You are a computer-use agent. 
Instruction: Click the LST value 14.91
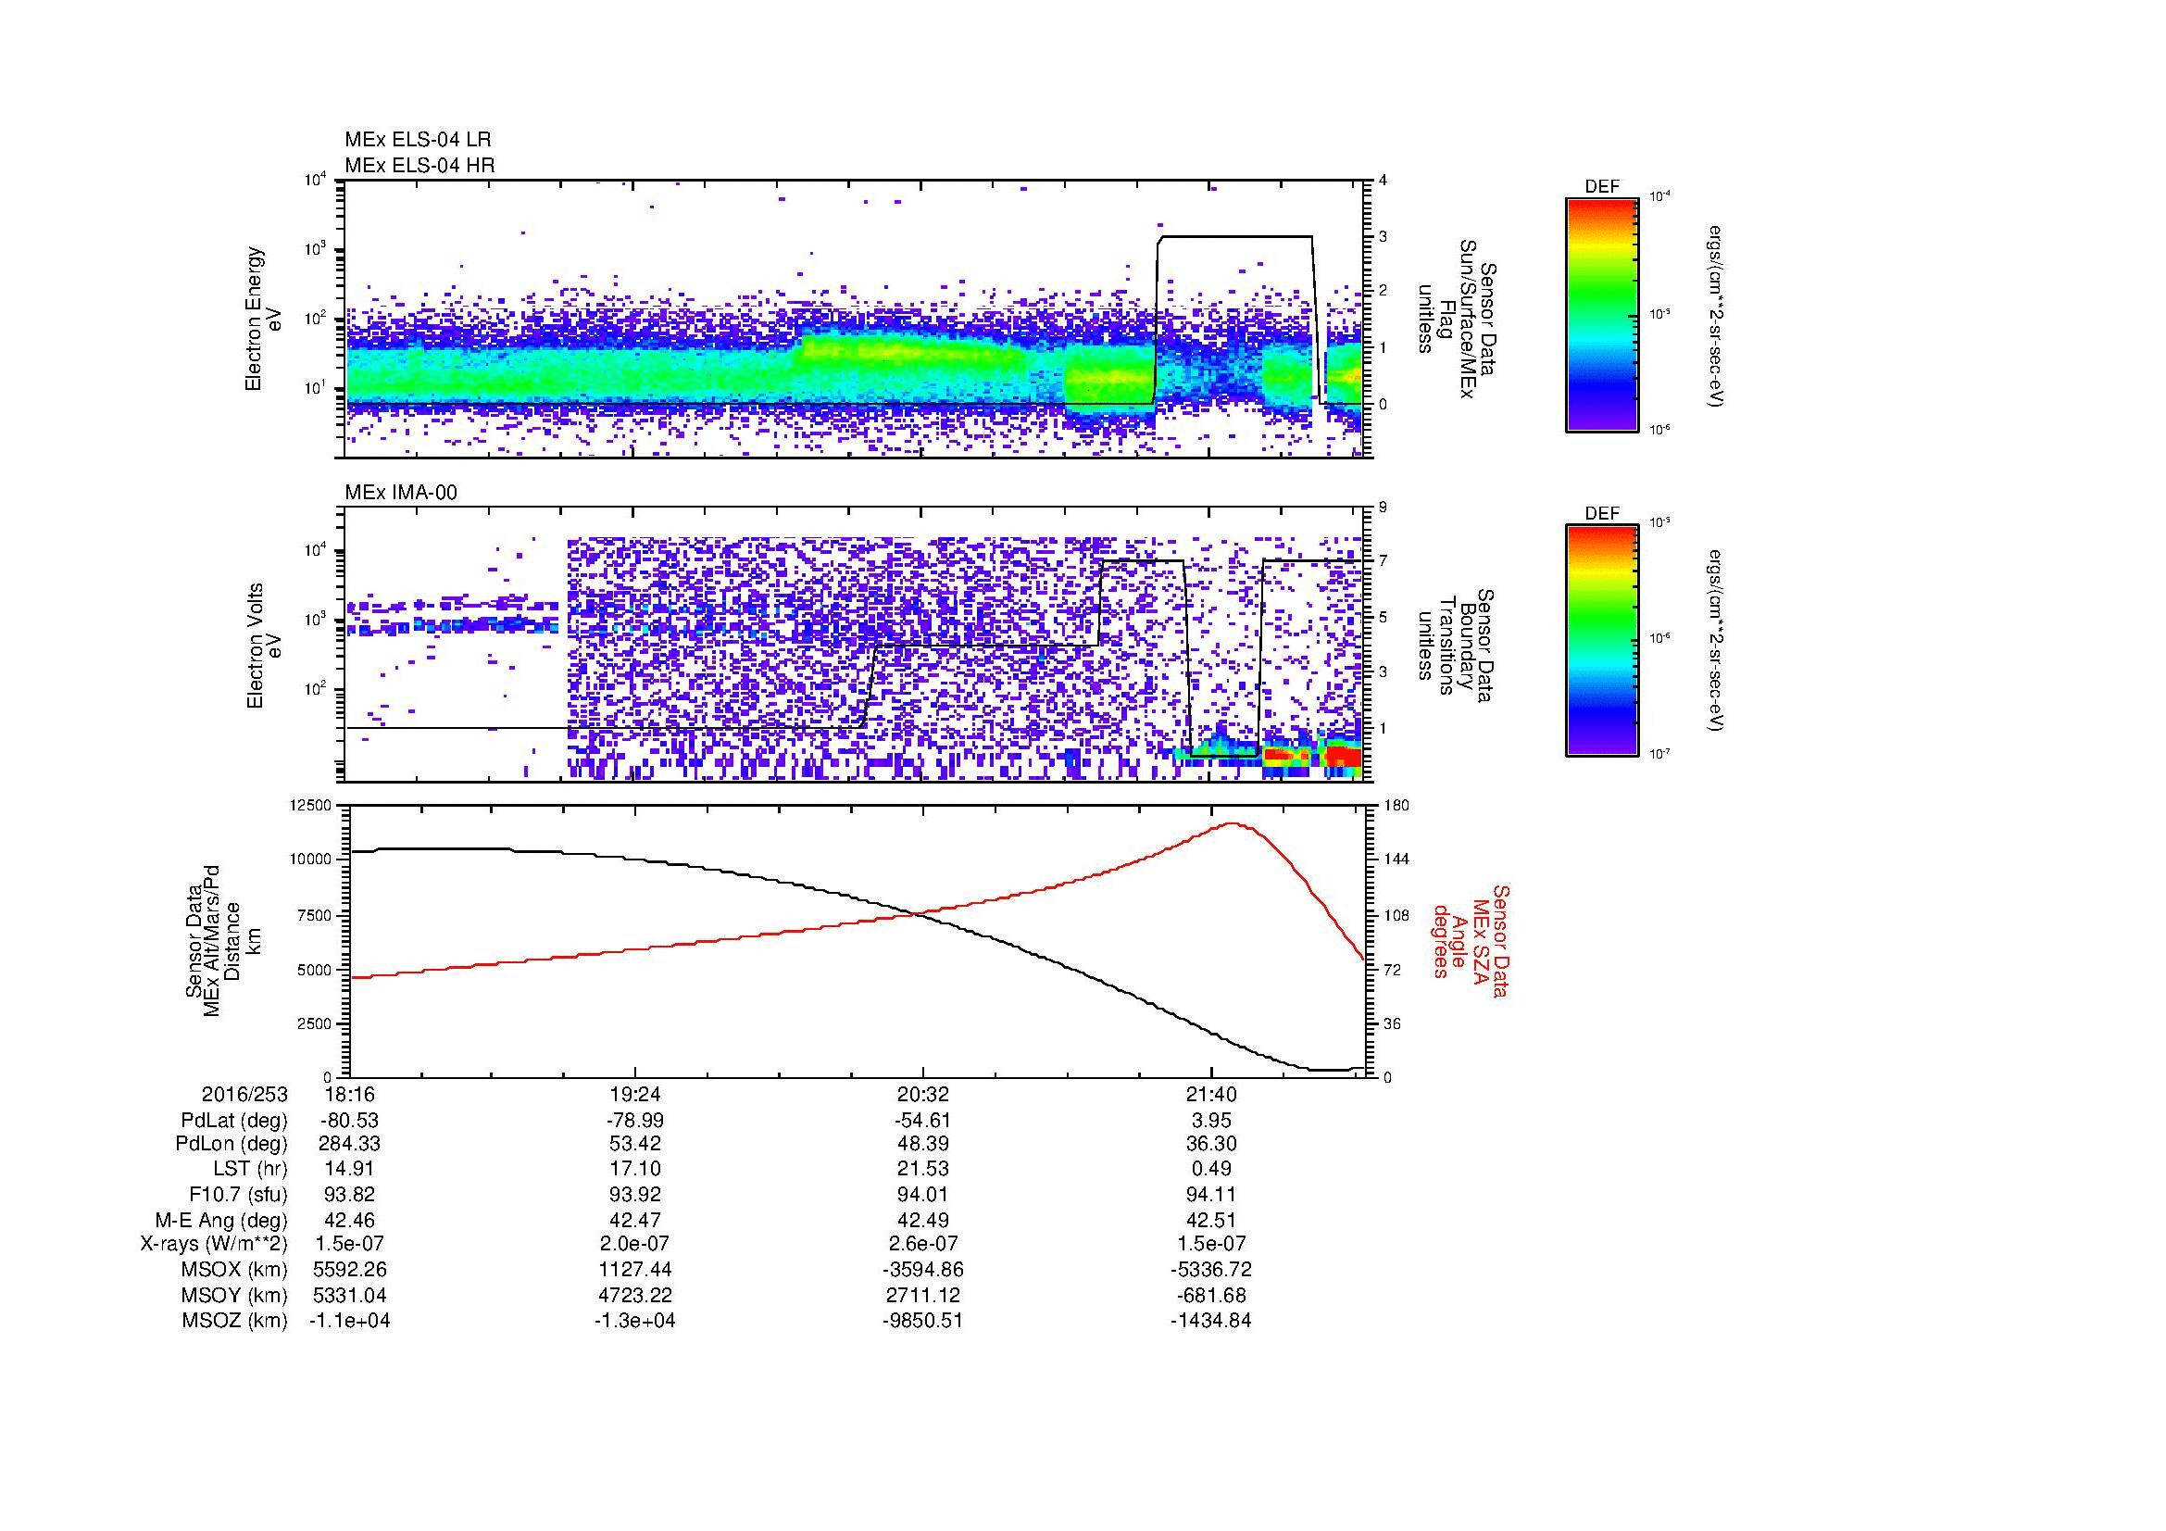pyautogui.click(x=350, y=1170)
